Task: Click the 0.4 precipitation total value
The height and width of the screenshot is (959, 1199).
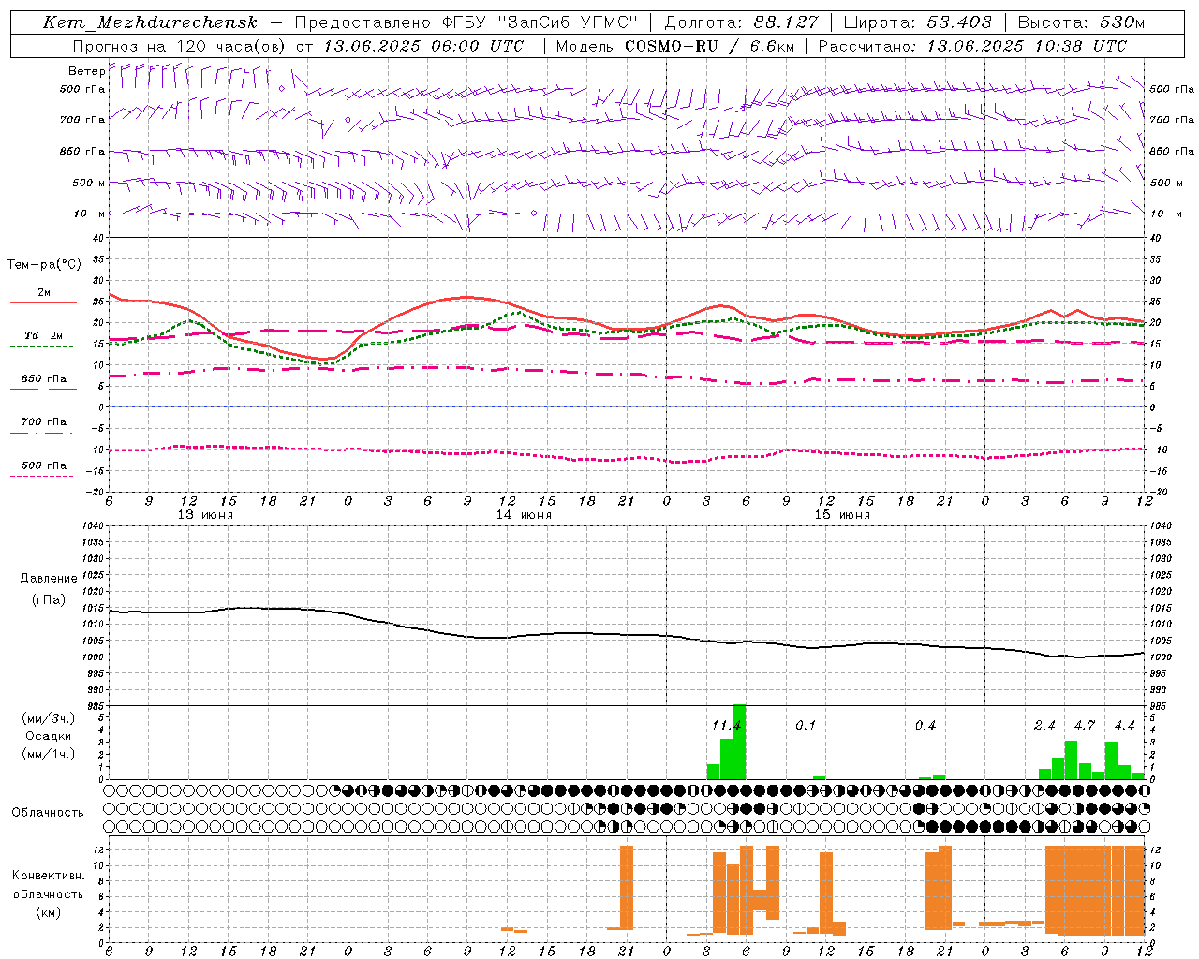Action: 925,726
